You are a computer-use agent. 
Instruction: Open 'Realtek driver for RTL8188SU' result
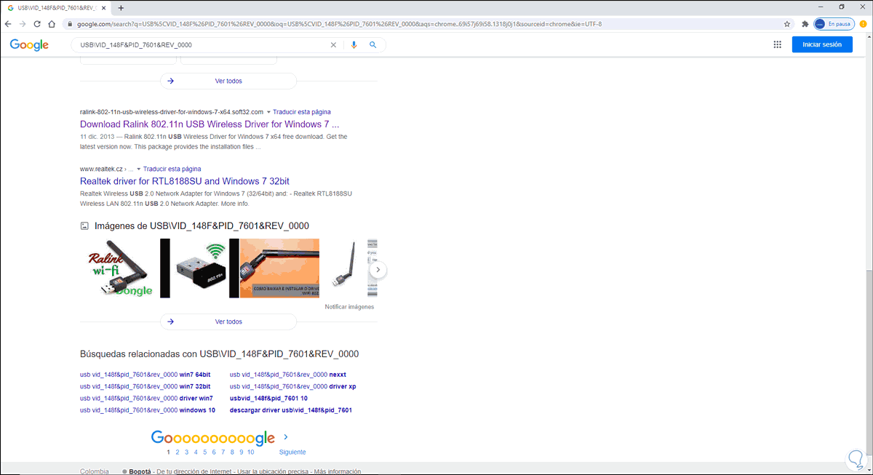[x=185, y=181]
